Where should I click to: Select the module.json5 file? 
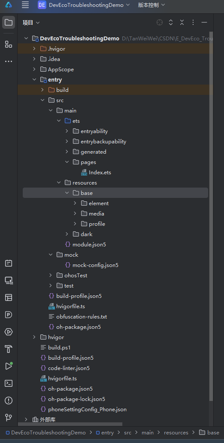85,245
